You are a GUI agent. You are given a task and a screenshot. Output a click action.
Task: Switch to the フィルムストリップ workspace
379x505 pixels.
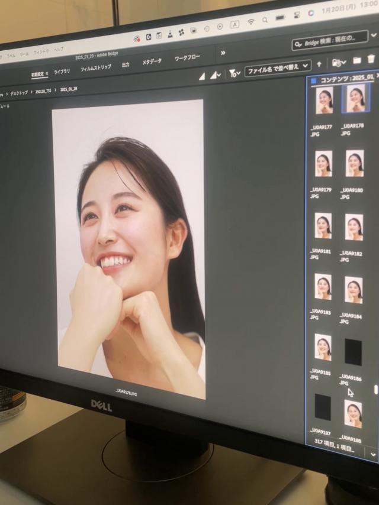pos(95,68)
